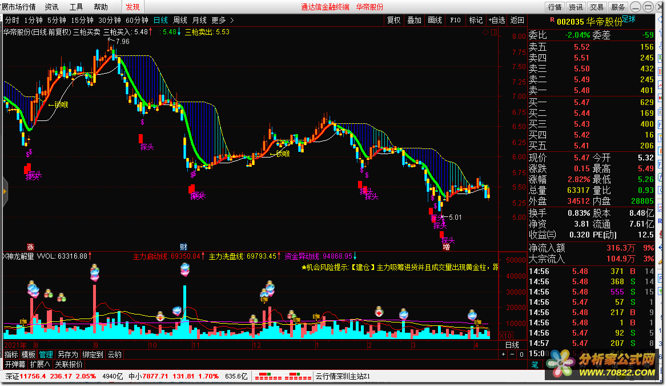667x387 pixels.
Task: Click the 卖一 price 5.48 row
Action: coord(591,90)
